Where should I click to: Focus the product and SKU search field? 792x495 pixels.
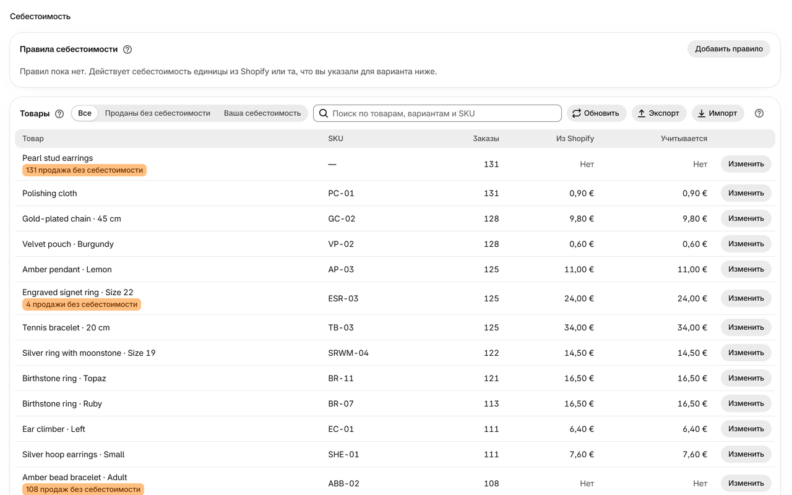tap(437, 113)
